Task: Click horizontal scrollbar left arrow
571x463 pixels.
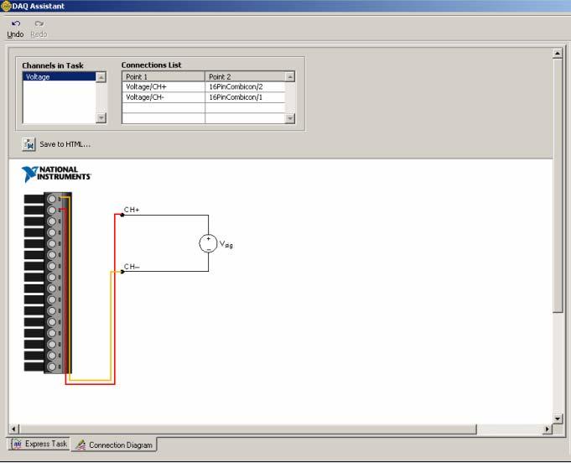Action: (x=14, y=429)
